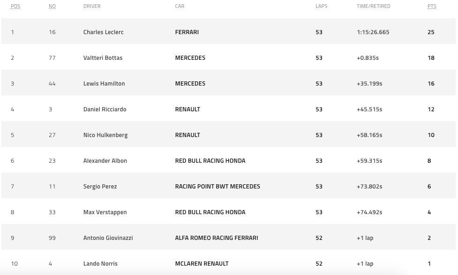Select Daniel Ricciardo in the results

coord(105,109)
